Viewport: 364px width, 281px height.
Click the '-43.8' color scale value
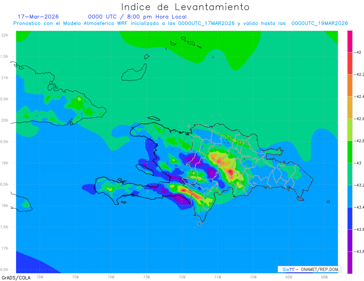point(359,252)
